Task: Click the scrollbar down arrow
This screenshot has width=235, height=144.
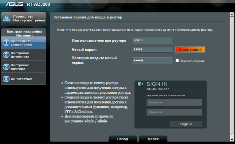Action: click(232, 140)
